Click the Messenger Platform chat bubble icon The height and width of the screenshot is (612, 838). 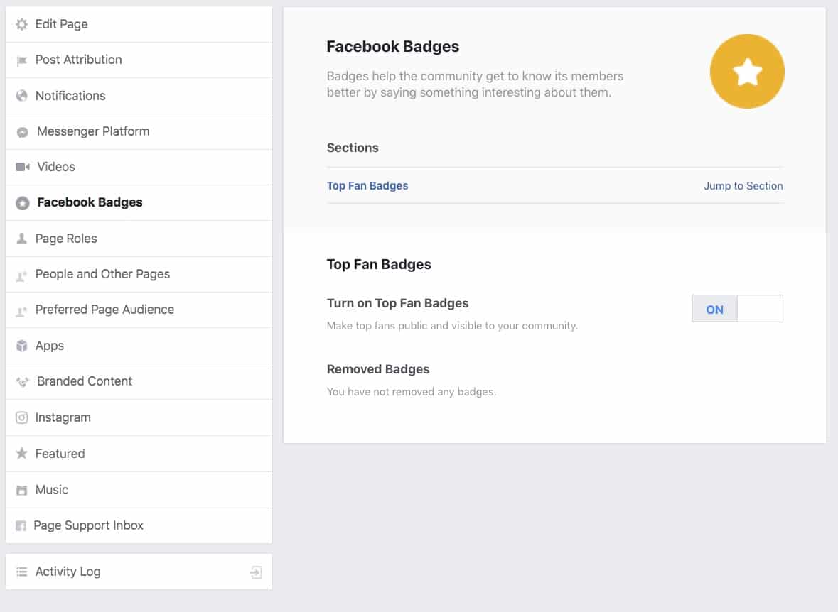click(23, 132)
